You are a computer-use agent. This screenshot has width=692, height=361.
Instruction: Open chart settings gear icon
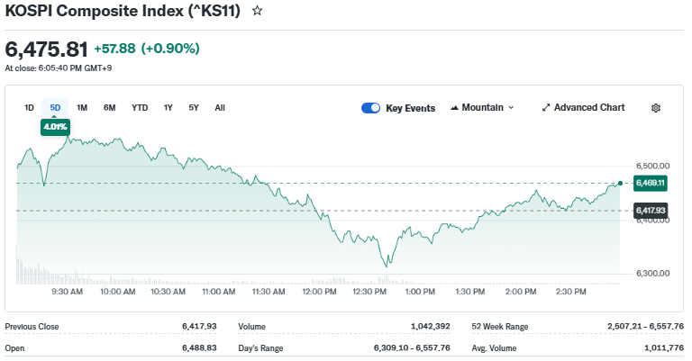point(656,108)
